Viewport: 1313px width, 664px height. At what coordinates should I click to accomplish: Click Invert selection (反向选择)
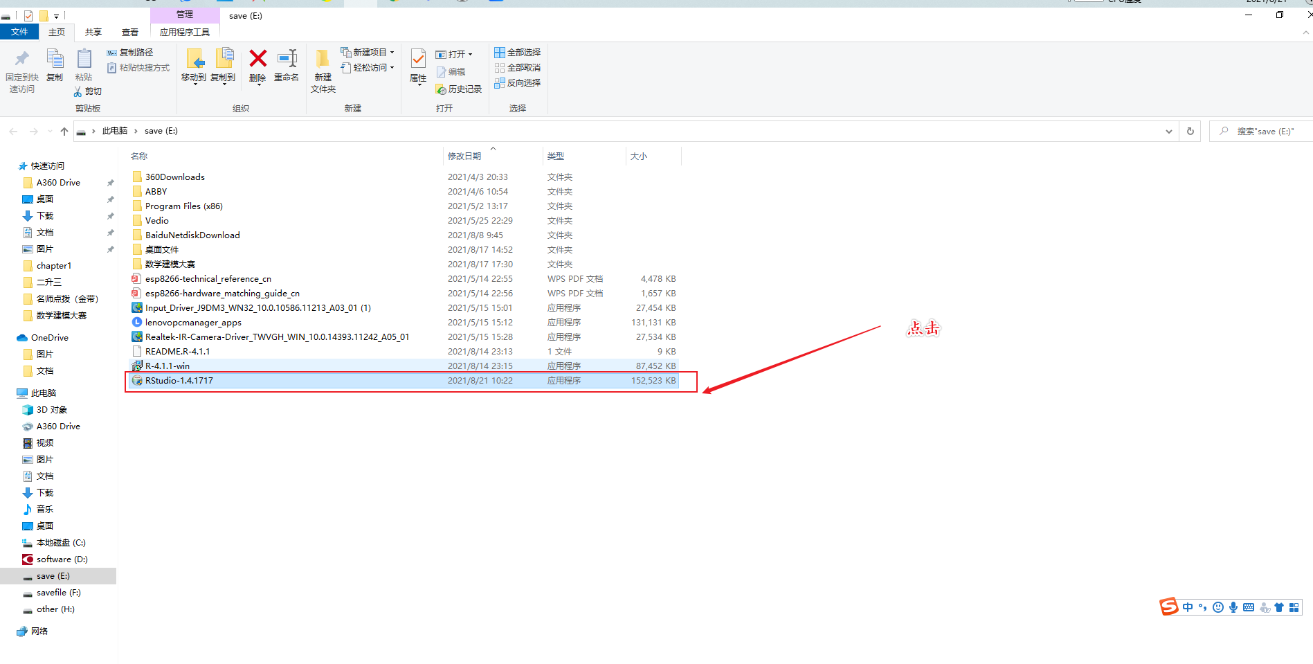point(518,83)
